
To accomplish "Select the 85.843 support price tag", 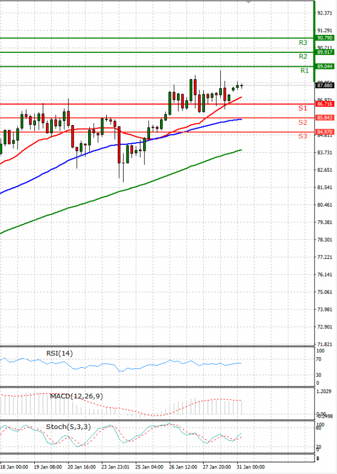I will click(x=325, y=118).
